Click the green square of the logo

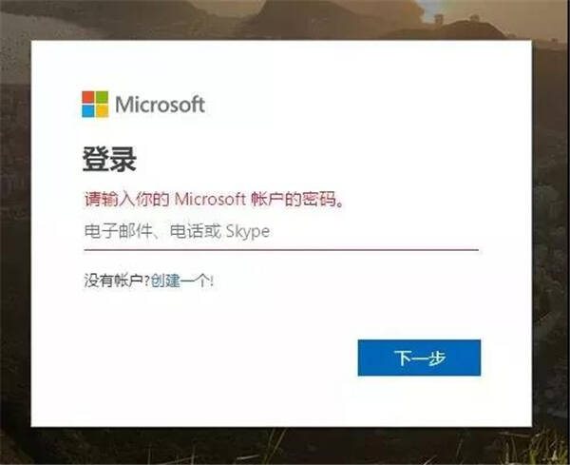pyautogui.click(x=102, y=97)
